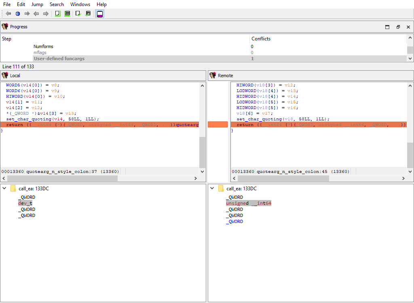414x303 pixels.
Task: Click the Conflicts column header
Action: point(261,39)
